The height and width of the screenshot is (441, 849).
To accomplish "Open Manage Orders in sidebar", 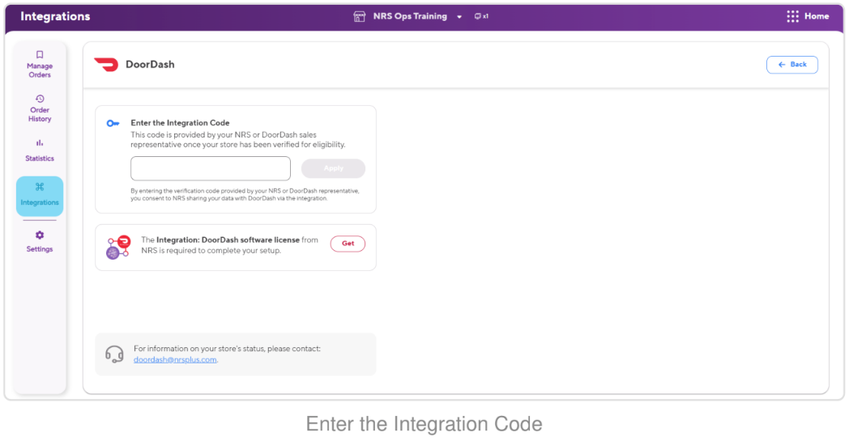I will (40, 65).
